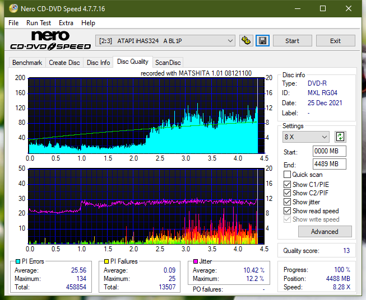The width and height of the screenshot is (366, 300).
Task: Open the Run Test menu
Action: pyautogui.click(x=39, y=23)
